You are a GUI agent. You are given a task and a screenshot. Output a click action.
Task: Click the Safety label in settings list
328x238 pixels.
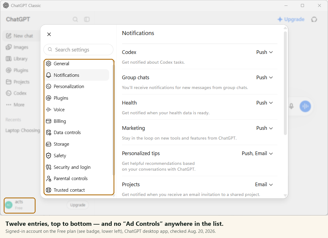click(60, 155)
